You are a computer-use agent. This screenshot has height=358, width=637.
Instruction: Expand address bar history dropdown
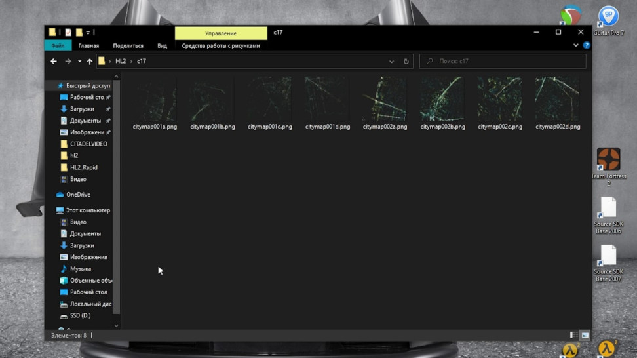click(x=391, y=62)
